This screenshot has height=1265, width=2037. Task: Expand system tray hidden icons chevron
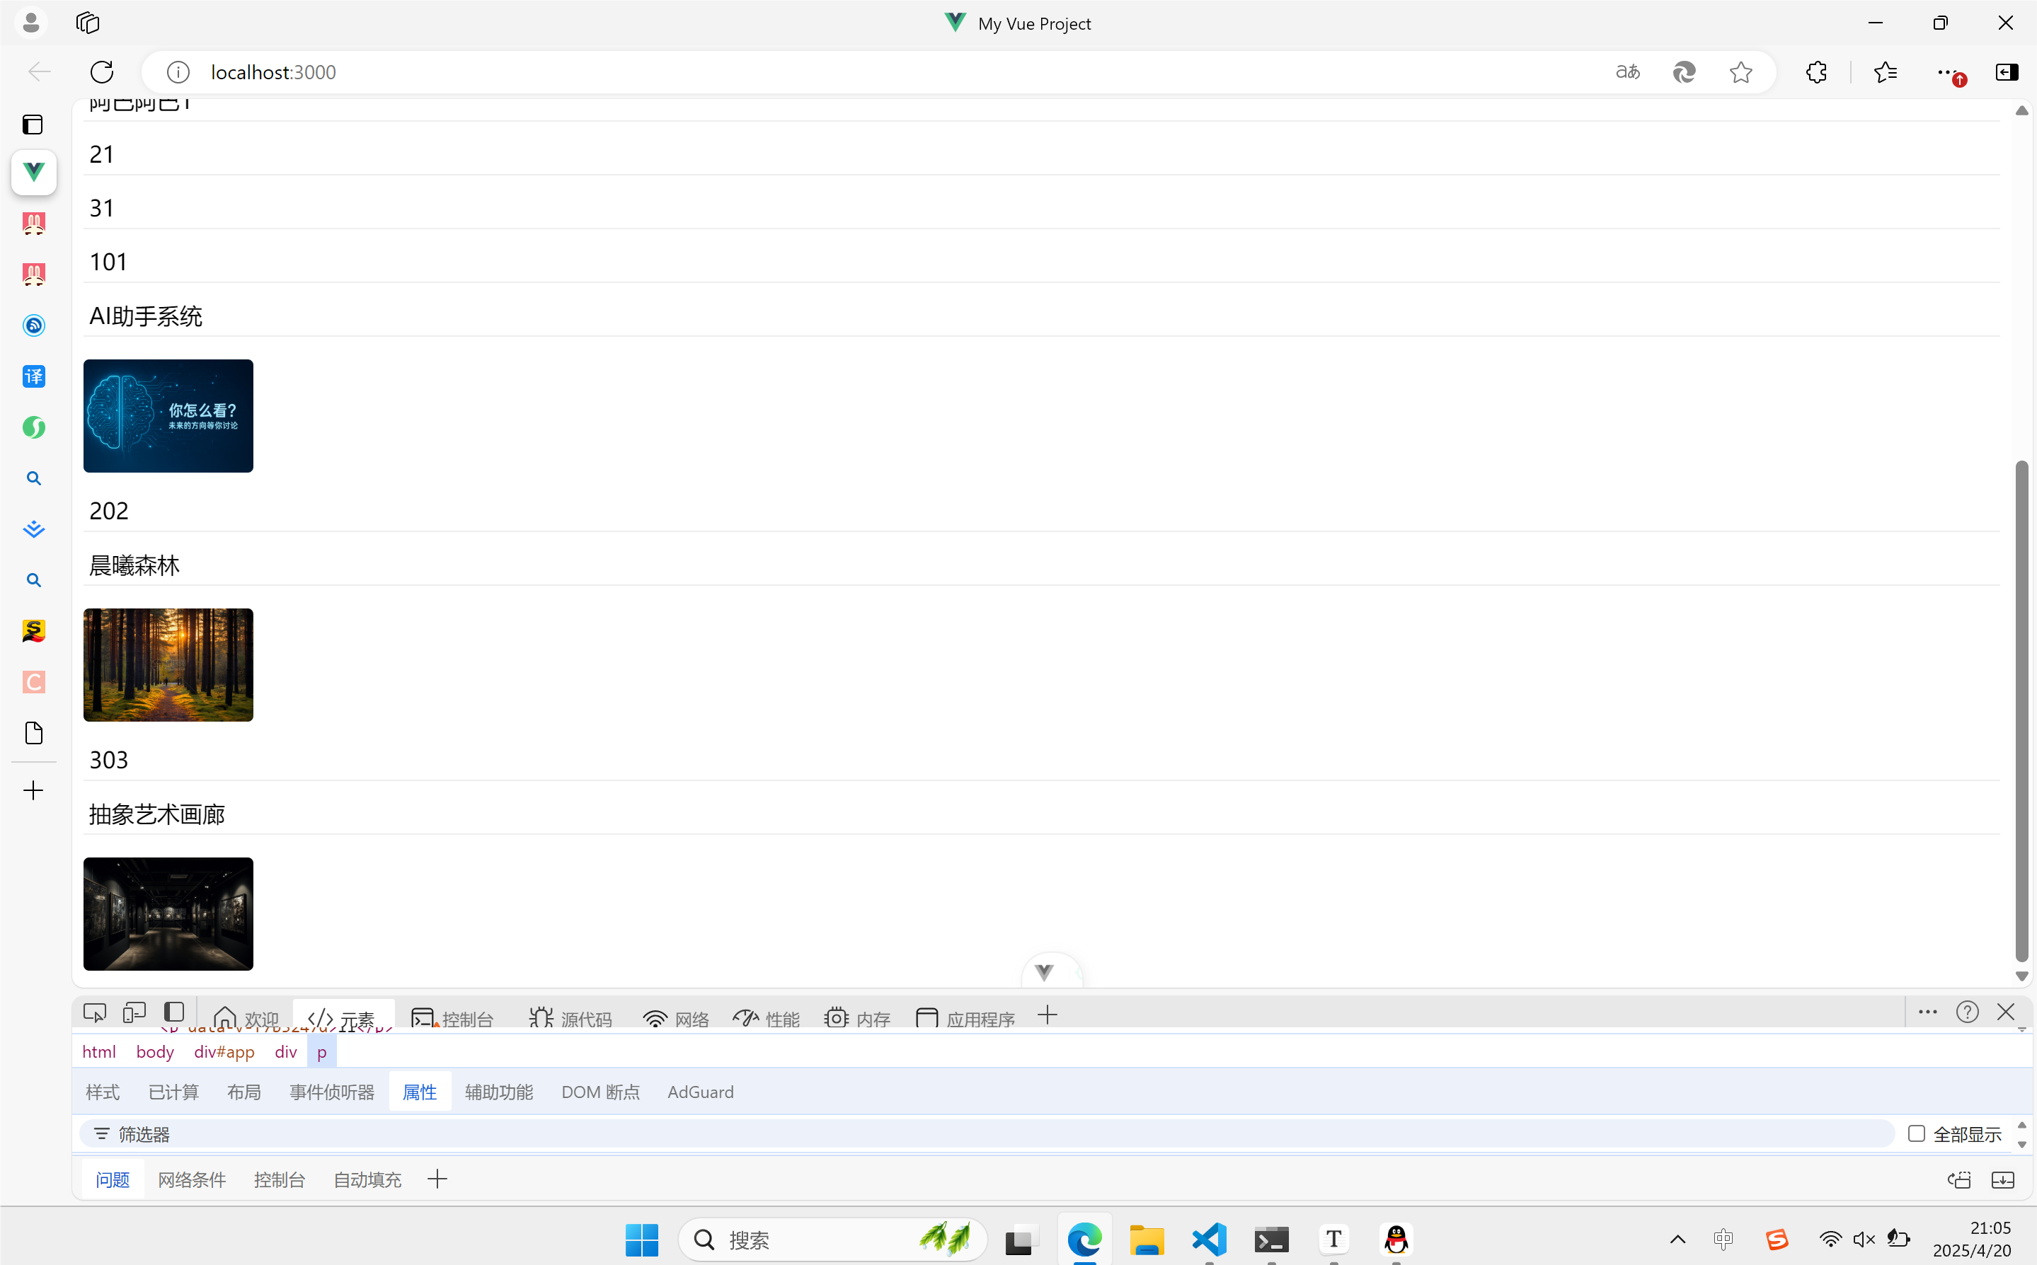tap(1677, 1240)
